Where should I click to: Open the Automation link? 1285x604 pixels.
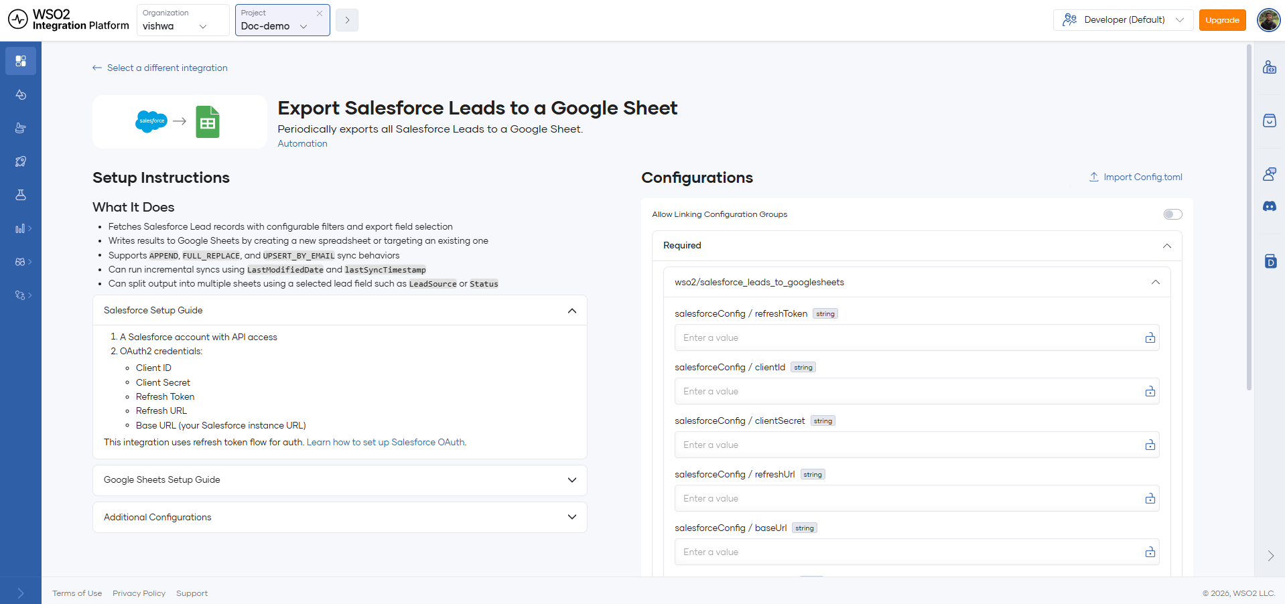303,143
